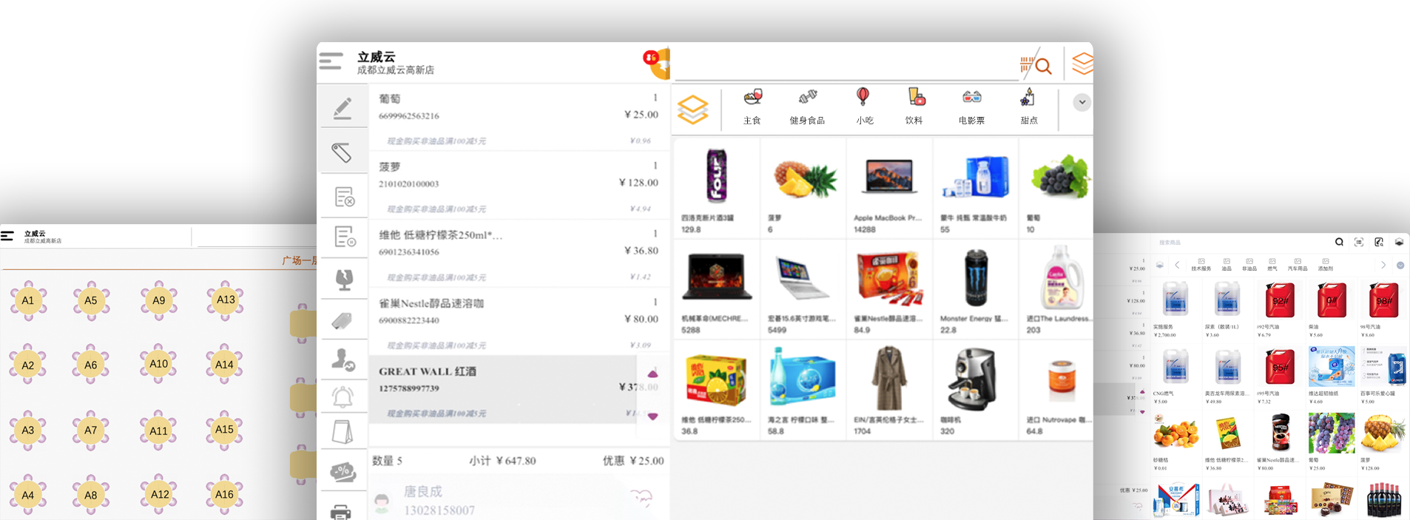Click the product search input field
Viewport: 1410px width, 520px height.
[846, 65]
